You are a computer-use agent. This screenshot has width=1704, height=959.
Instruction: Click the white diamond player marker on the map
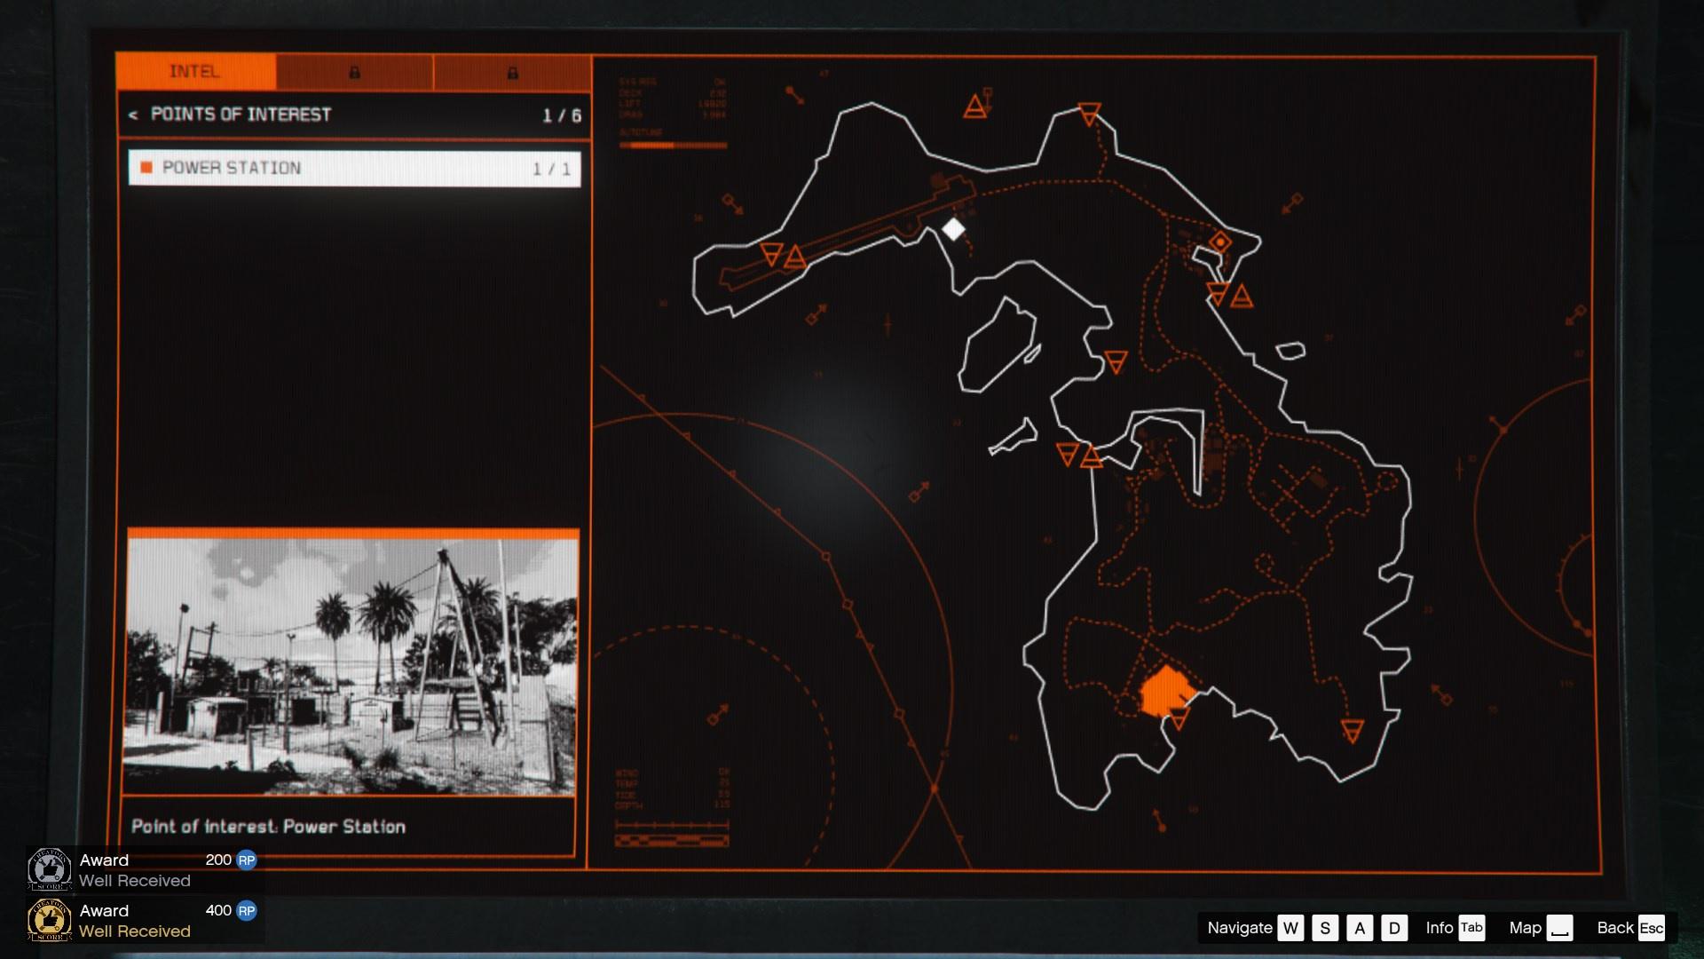point(953,229)
